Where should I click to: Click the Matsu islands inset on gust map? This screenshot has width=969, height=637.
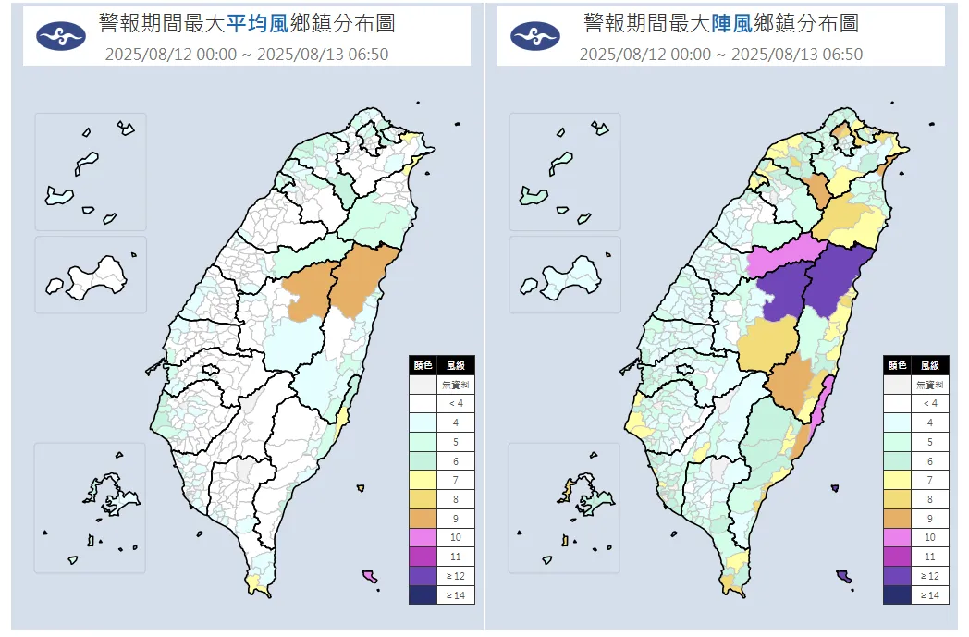click(x=565, y=172)
